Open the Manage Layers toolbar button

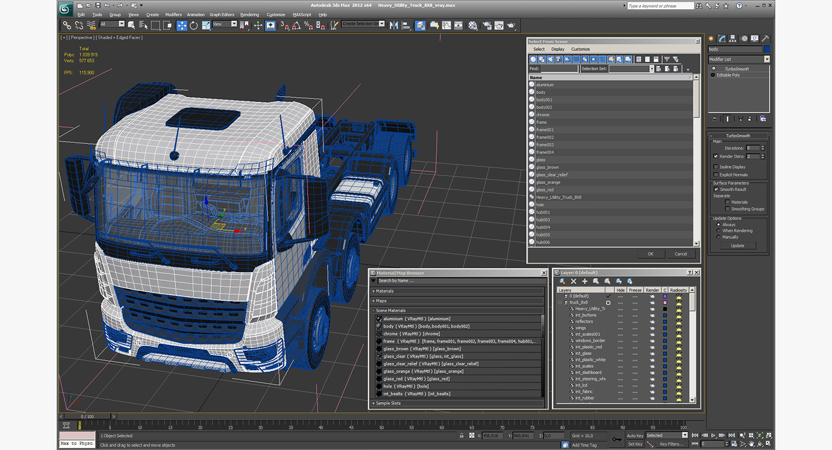(421, 25)
